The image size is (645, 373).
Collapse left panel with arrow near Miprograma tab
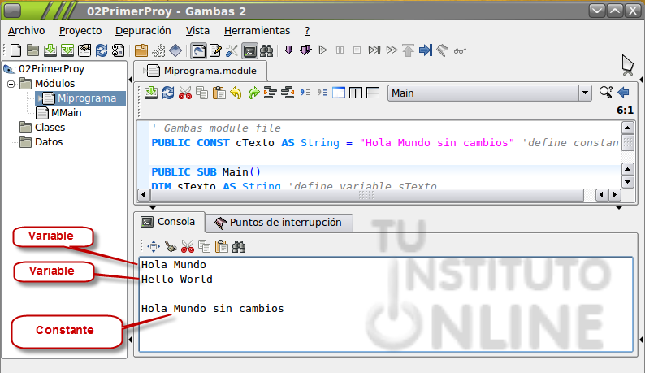tap(131, 80)
